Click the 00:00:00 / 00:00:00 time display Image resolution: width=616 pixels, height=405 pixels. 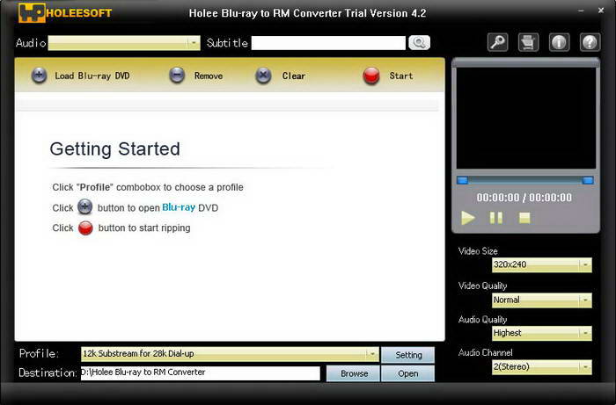[524, 197]
